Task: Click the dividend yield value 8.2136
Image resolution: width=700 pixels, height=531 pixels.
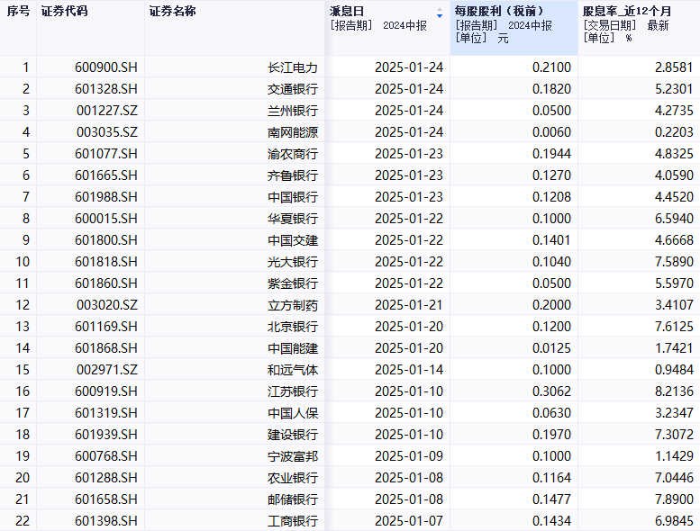Action: click(674, 391)
